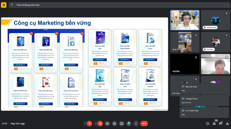Click 'Tìm hiểu thêm' under MKT Post
Image resolution: width=231 pixels, height=129 pixels.
pyautogui.click(x=71, y=65)
